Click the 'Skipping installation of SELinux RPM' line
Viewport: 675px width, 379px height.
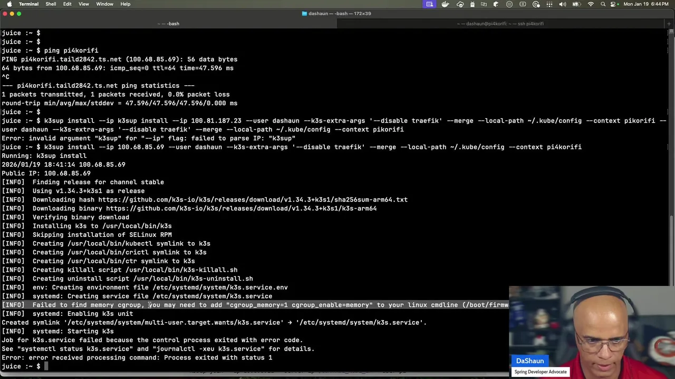[x=86, y=235]
